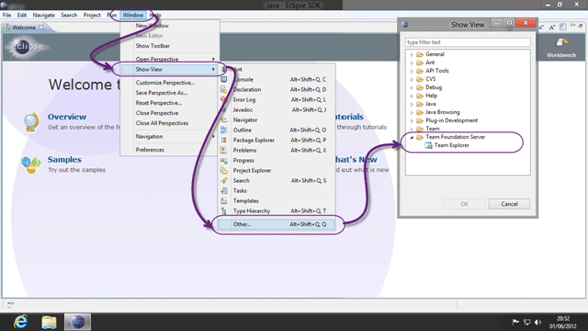Viewport: 588px width, 331px height.
Task: Click Show Toolbar menu item
Action: point(153,46)
